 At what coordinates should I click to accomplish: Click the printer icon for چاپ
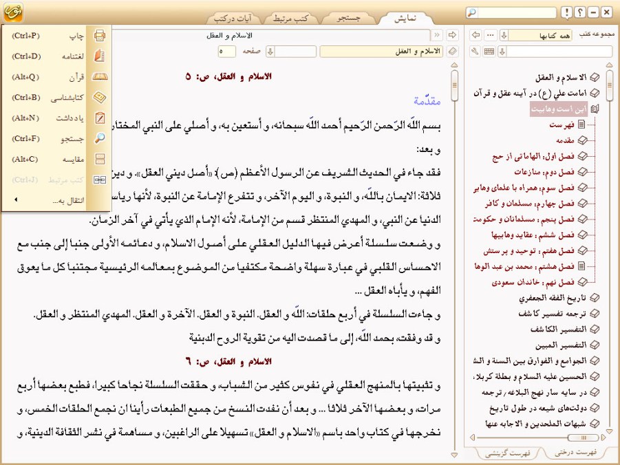point(99,36)
